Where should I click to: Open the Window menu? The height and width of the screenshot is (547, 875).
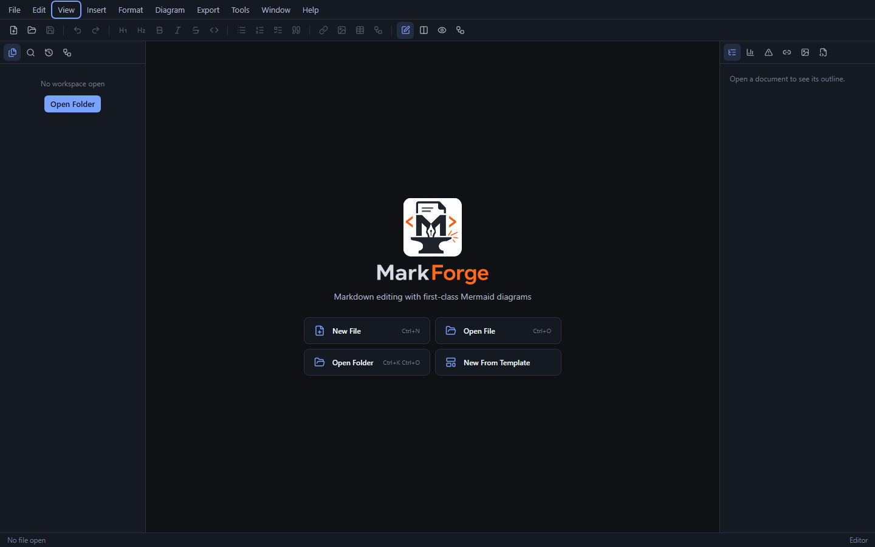coord(276,10)
